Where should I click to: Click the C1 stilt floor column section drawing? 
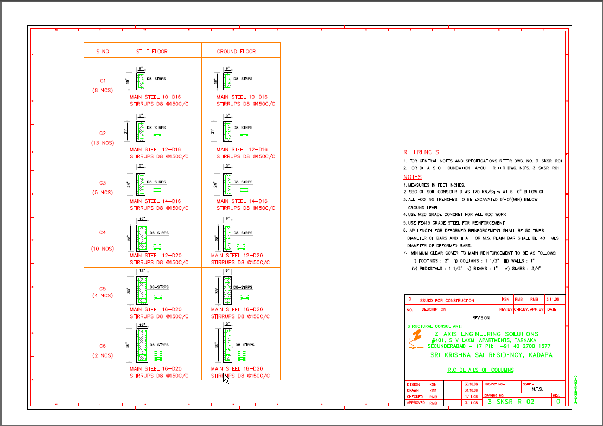(141, 81)
